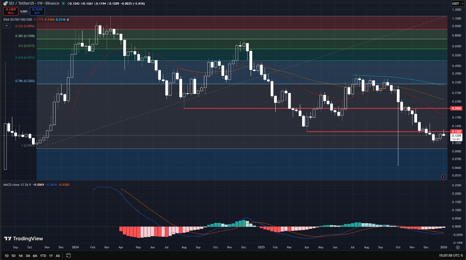The width and height of the screenshot is (466, 260).
Task: Click the MACD indicator label
Action: click(17, 185)
